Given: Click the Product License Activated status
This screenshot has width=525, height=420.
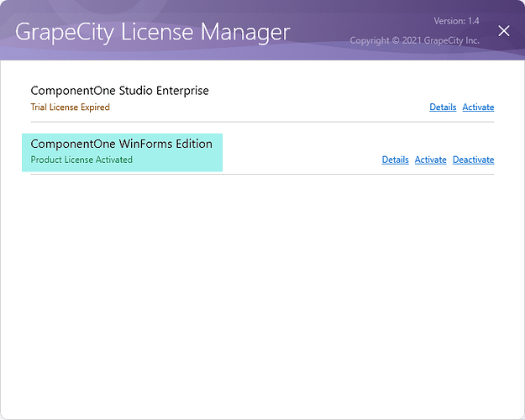Looking at the screenshot, I should click(81, 160).
